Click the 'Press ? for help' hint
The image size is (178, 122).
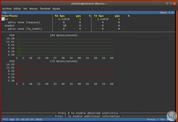click(x=160, y=119)
